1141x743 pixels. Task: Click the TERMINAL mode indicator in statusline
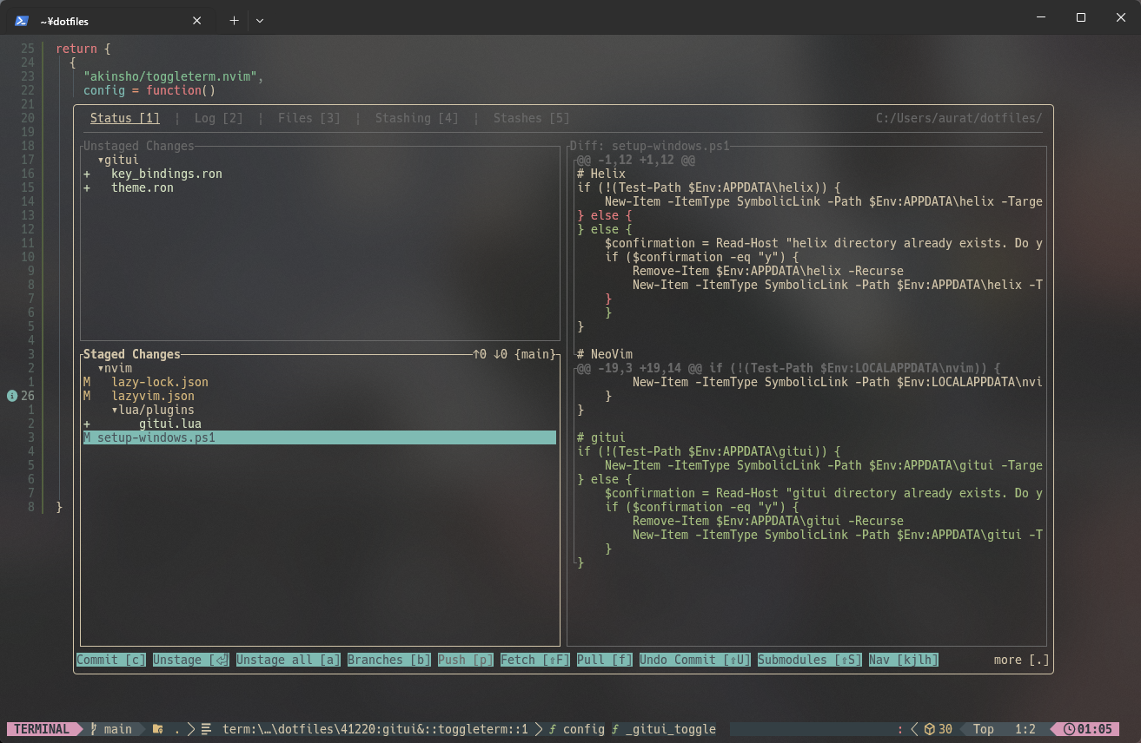pos(42,729)
